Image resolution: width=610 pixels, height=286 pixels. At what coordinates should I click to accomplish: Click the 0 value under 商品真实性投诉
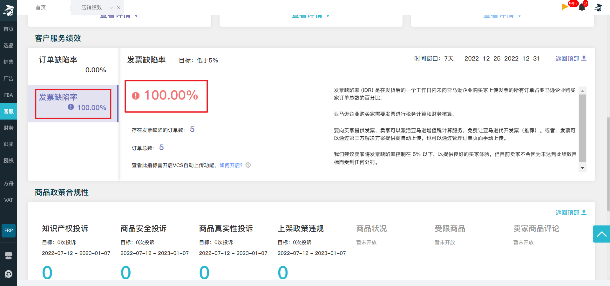(204, 273)
